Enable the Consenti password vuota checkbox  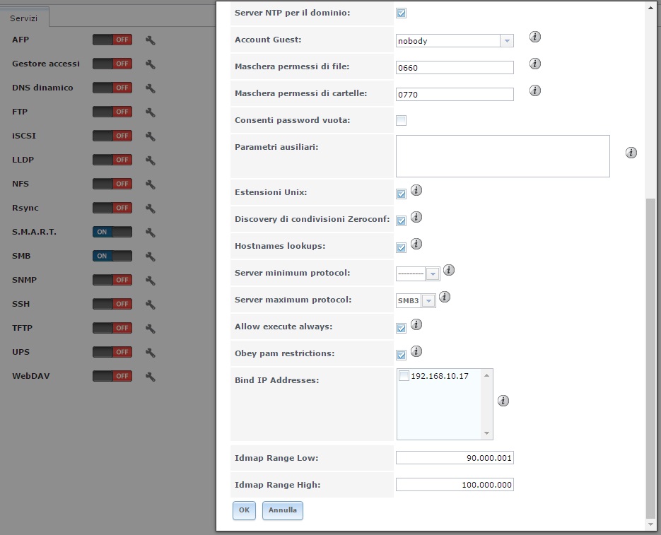(x=402, y=121)
